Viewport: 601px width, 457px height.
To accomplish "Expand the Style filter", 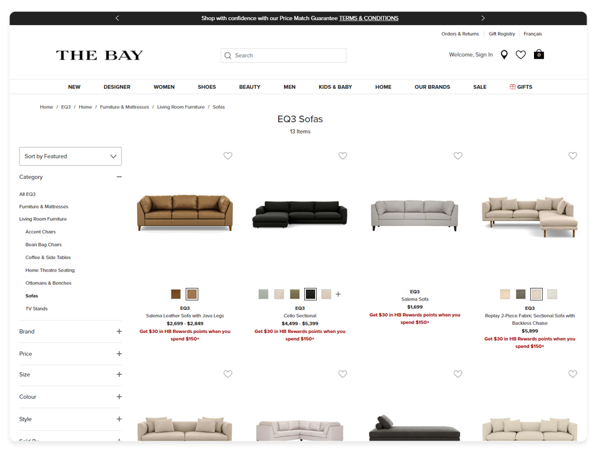I will 119,419.
